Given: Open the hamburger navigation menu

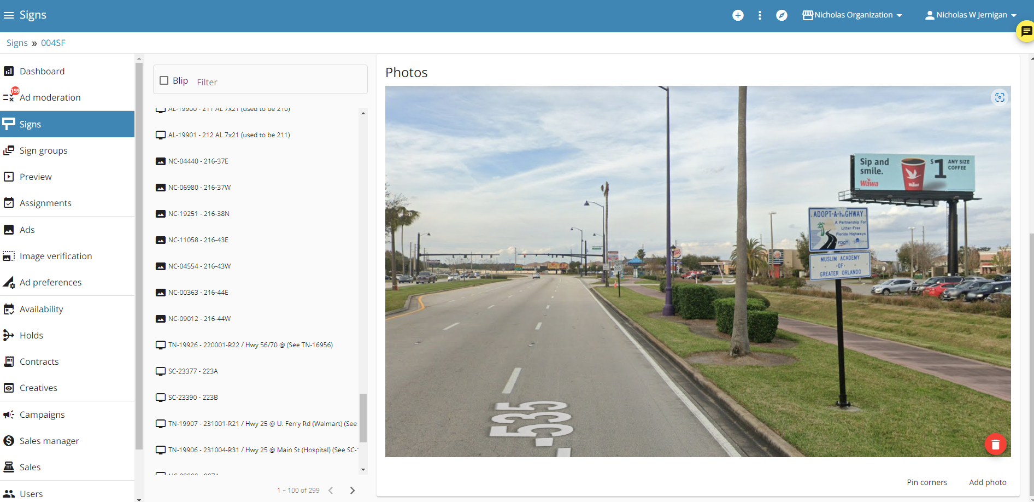Looking at the screenshot, I should [x=9, y=15].
